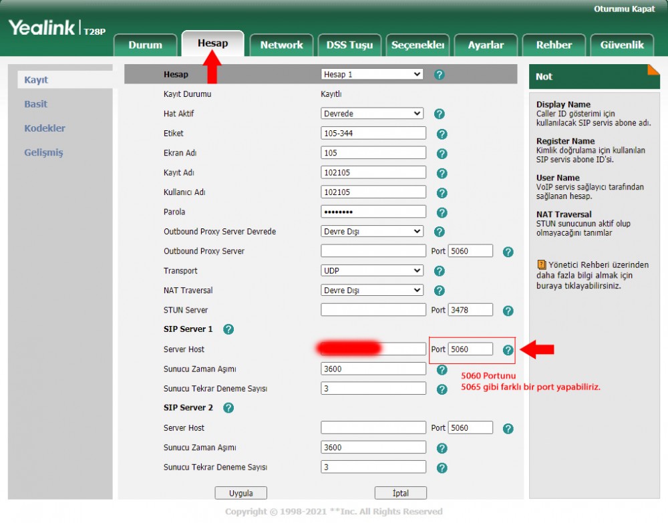Click help for Outbound Proxy Server Devrede
668x523 pixels.
tap(440, 232)
